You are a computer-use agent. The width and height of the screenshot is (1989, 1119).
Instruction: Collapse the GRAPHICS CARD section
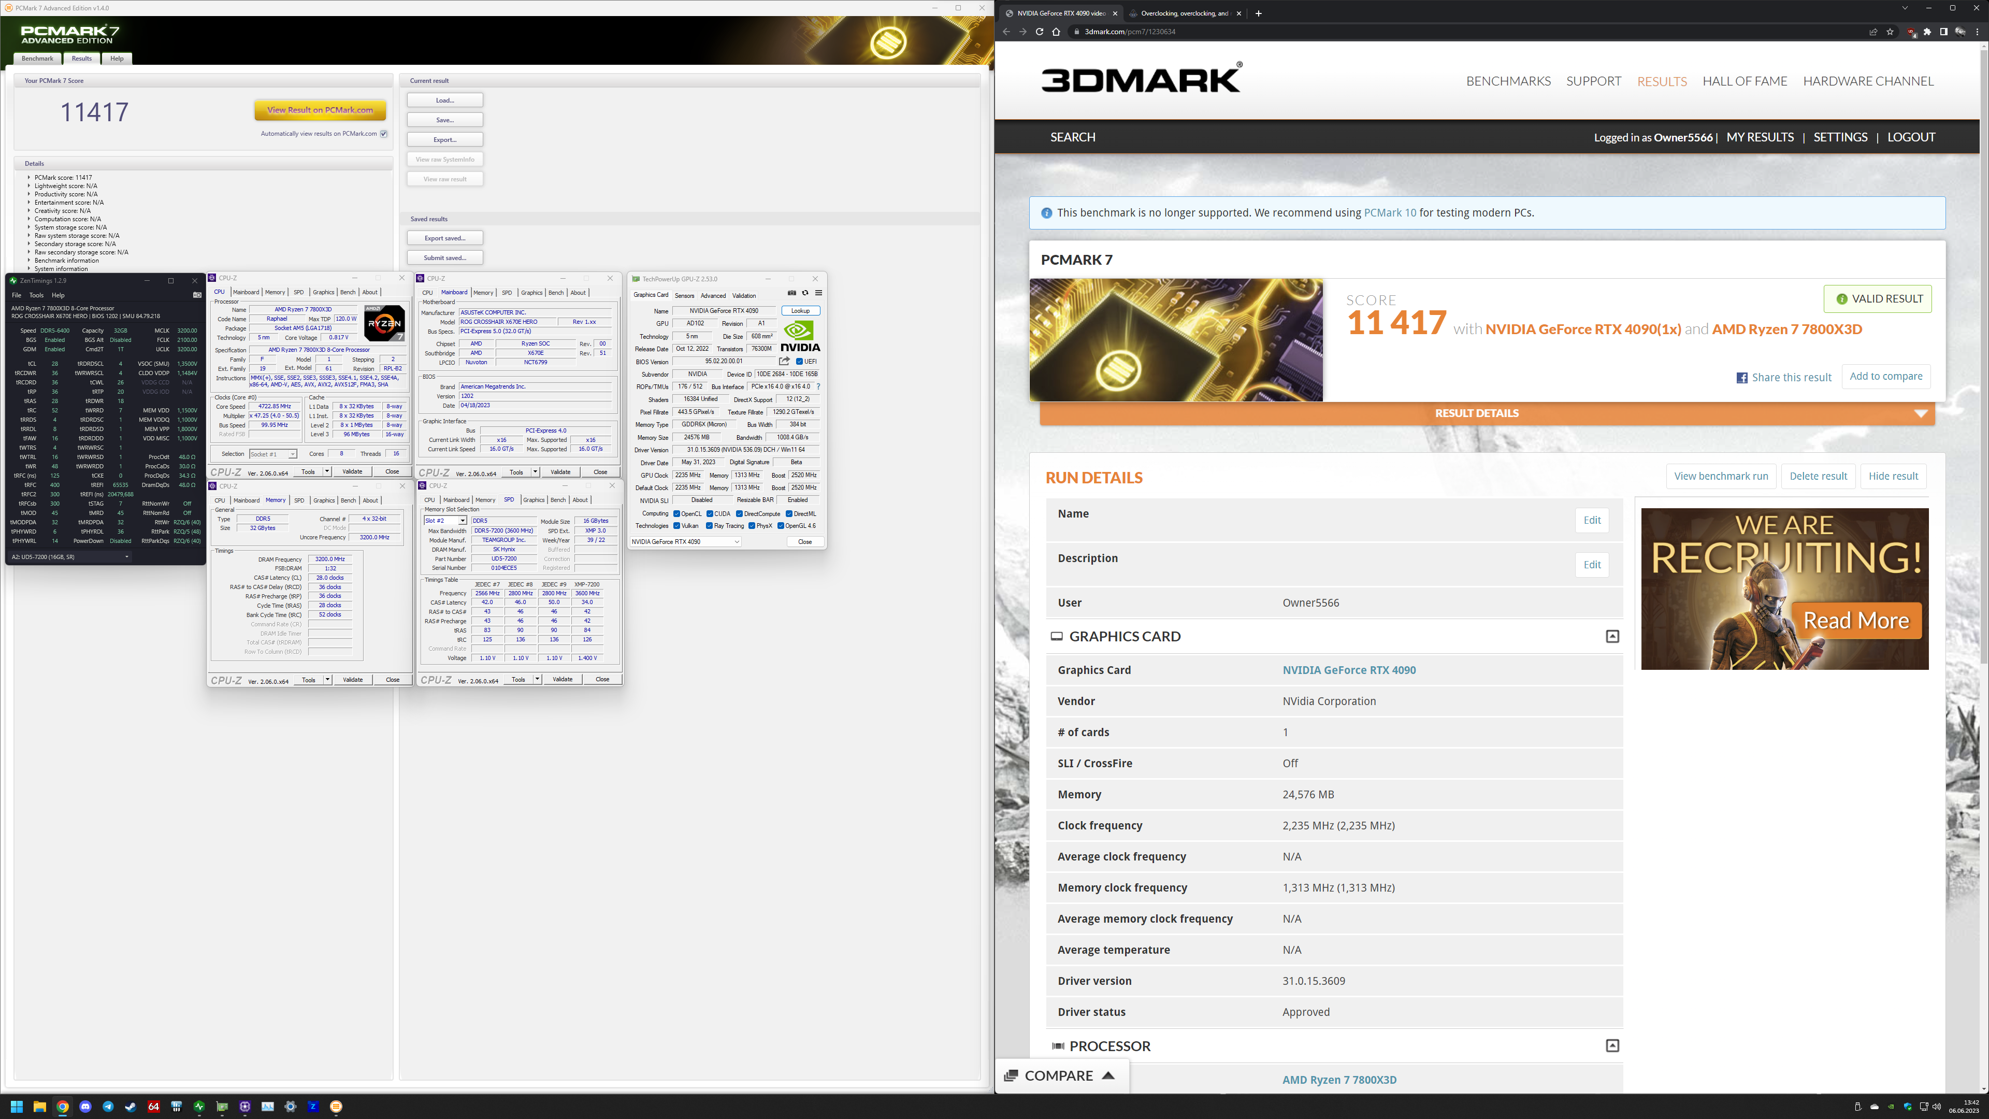point(1612,636)
